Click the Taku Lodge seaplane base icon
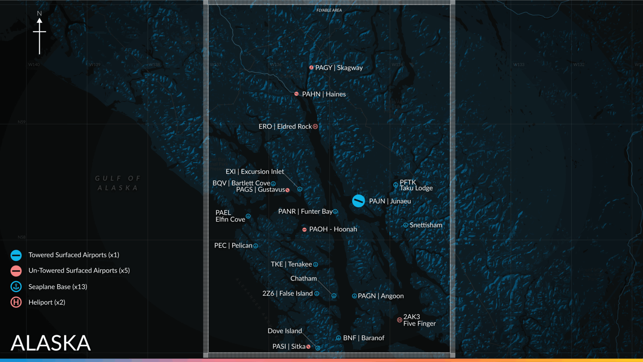 coord(396,185)
